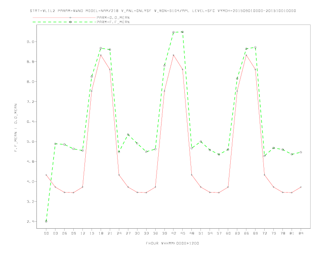328x254 pixels.
Task: Click the green F.F_MEAN data point at hour 45
Action: [x=183, y=32]
